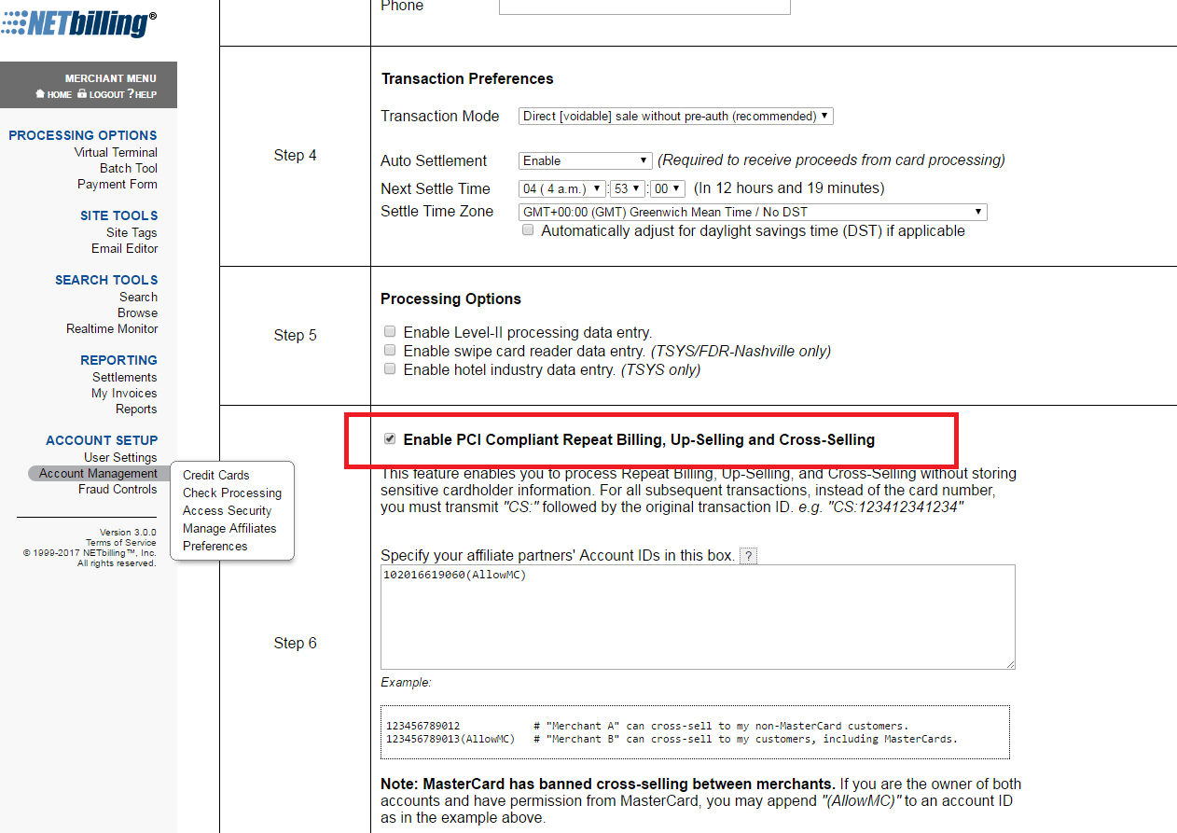Open the Virtual Terminal
This screenshot has height=833, width=1177.
115,151
